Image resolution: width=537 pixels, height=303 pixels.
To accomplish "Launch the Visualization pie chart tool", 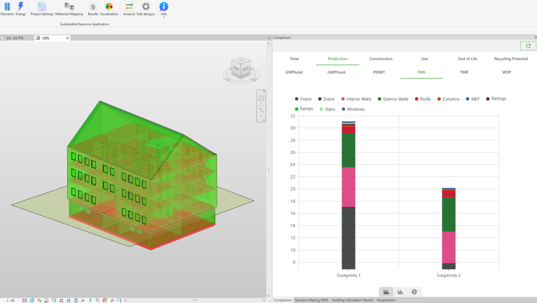I will click(109, 9).
